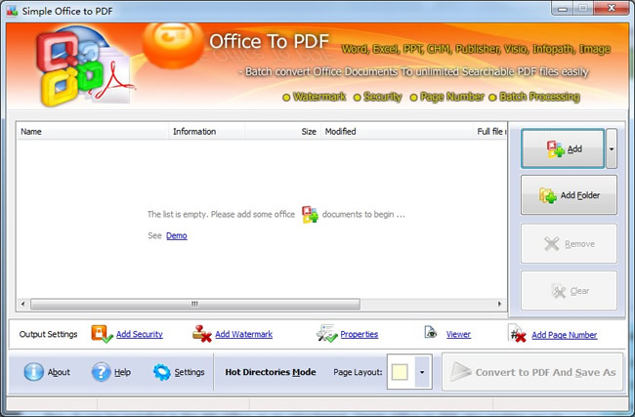Sort by the Name column header

tap(93, 132)
